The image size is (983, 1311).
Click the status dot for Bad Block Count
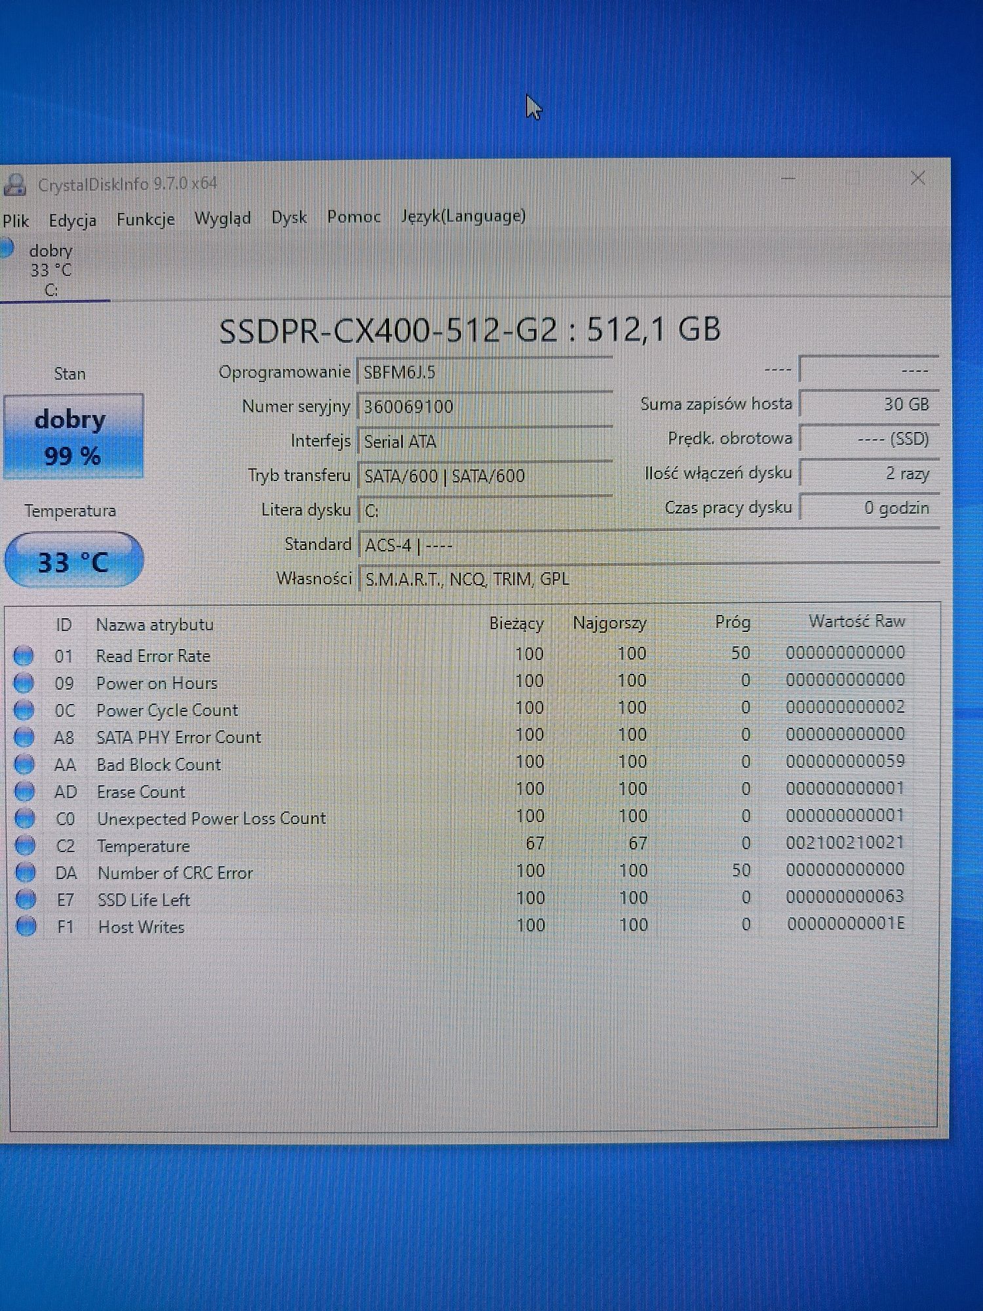point(24,764)
